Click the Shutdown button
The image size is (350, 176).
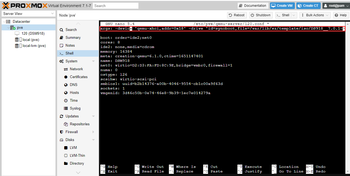261,15
